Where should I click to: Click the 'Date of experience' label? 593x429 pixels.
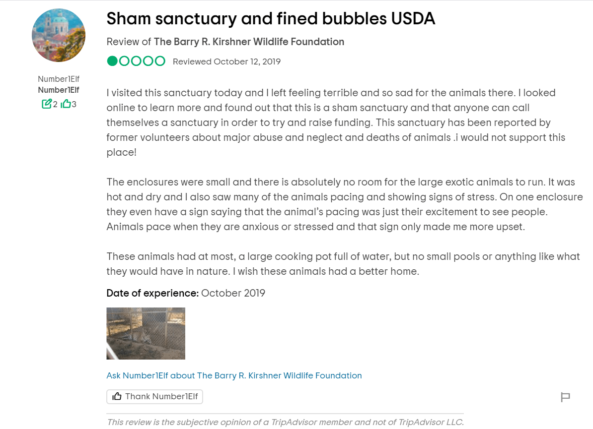pos(152,293)
